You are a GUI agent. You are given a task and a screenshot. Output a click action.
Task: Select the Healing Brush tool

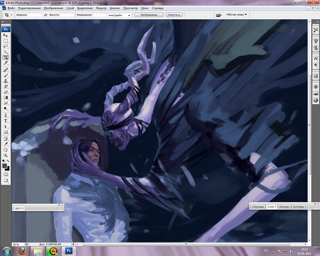6,70
